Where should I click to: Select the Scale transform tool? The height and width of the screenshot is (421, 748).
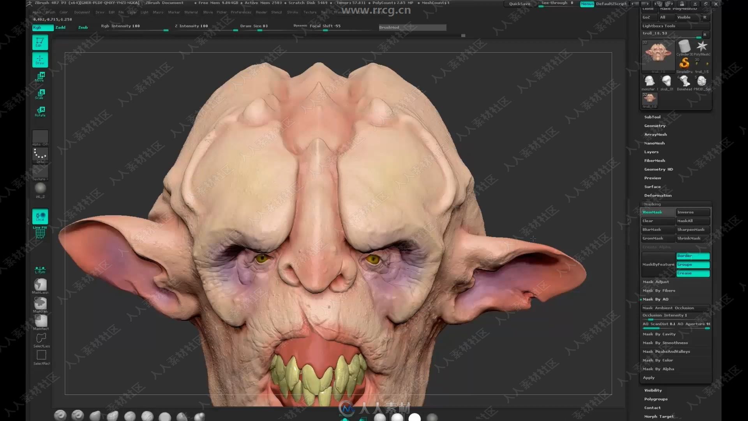point(40,94)
